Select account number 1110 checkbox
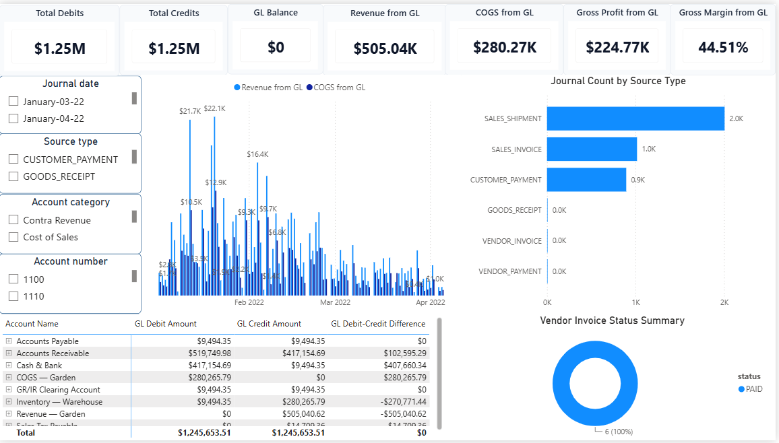Image resolution: width=779 pixels, height=443 pixels. click(13, 296)
